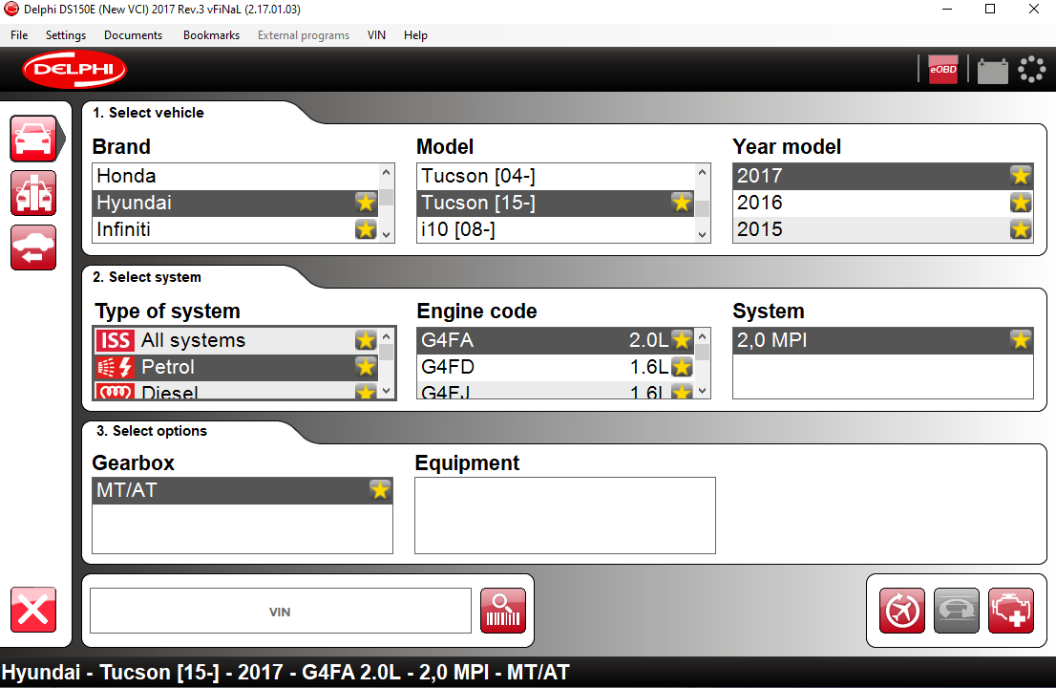1056x688 pixels.
Task: Open the Settings menu
Action: pyautogui.click(x=65, y=35)
